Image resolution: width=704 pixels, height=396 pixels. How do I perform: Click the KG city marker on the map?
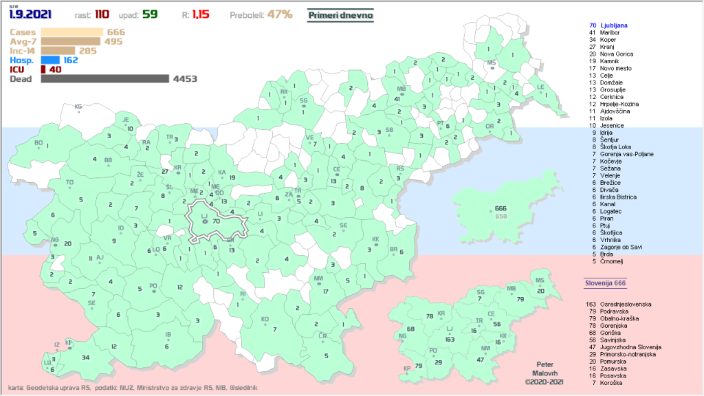[x=78, y=110]
